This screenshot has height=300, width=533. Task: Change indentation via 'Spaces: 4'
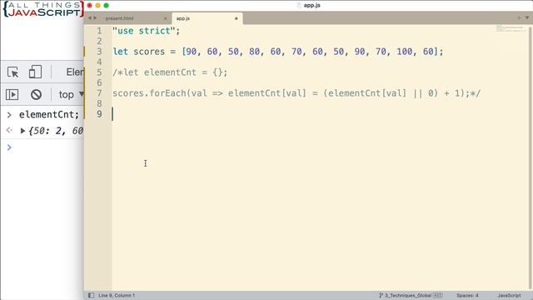[467, 295]
